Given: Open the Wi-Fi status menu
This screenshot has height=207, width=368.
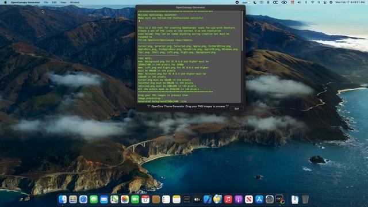Looking at the screenshot, I should [312, 2].
